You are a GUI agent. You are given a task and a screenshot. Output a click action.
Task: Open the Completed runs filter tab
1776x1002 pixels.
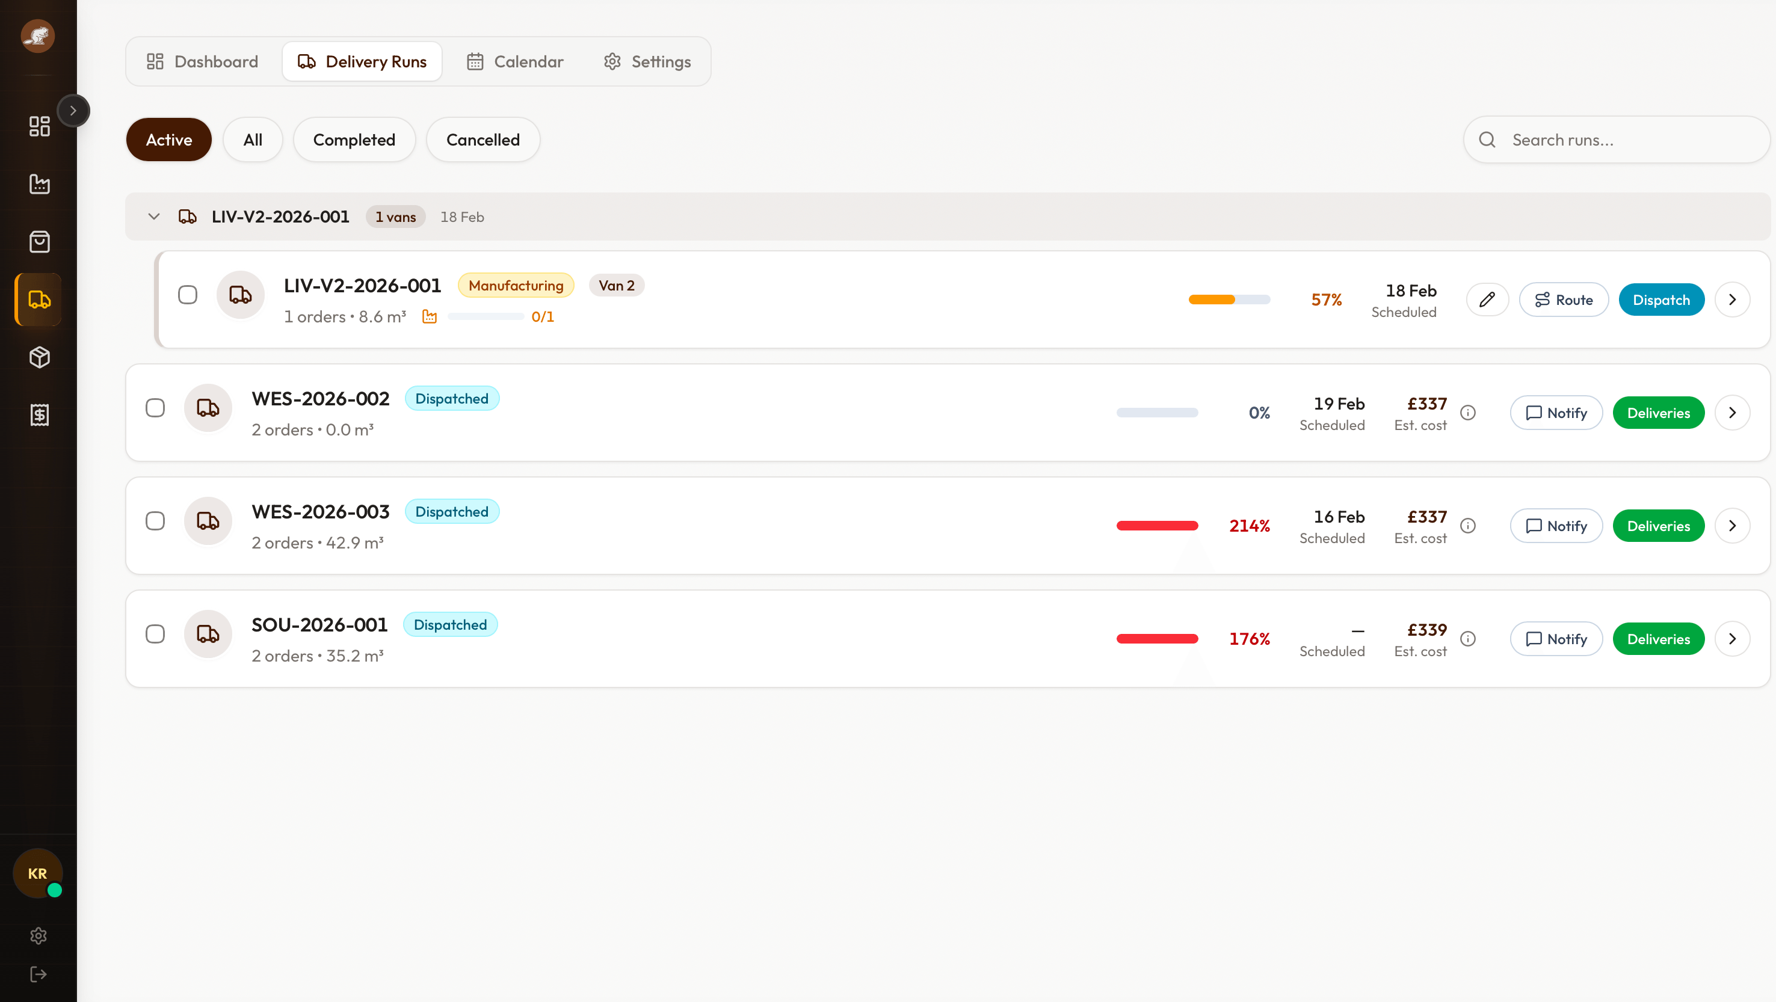coord(354,139)
